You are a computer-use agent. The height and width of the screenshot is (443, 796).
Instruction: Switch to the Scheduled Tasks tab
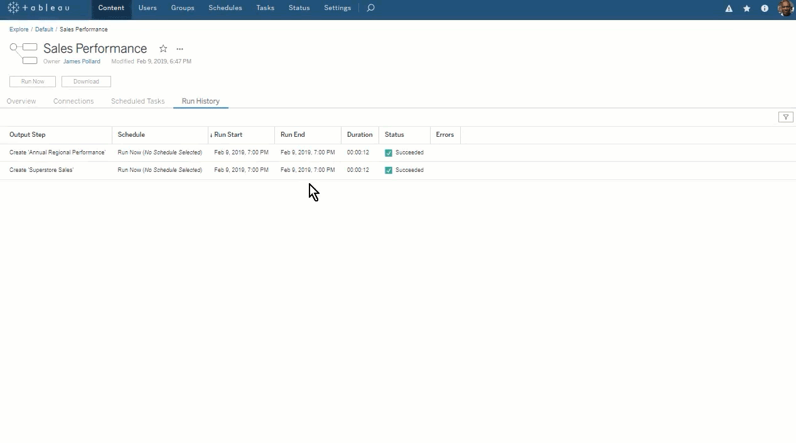tap(137, 101)
